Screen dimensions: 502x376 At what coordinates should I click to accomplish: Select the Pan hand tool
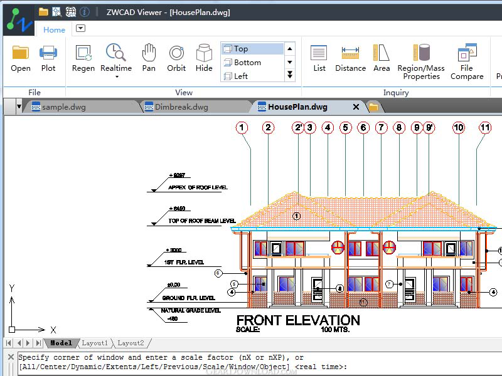click(x=149, y=59)
